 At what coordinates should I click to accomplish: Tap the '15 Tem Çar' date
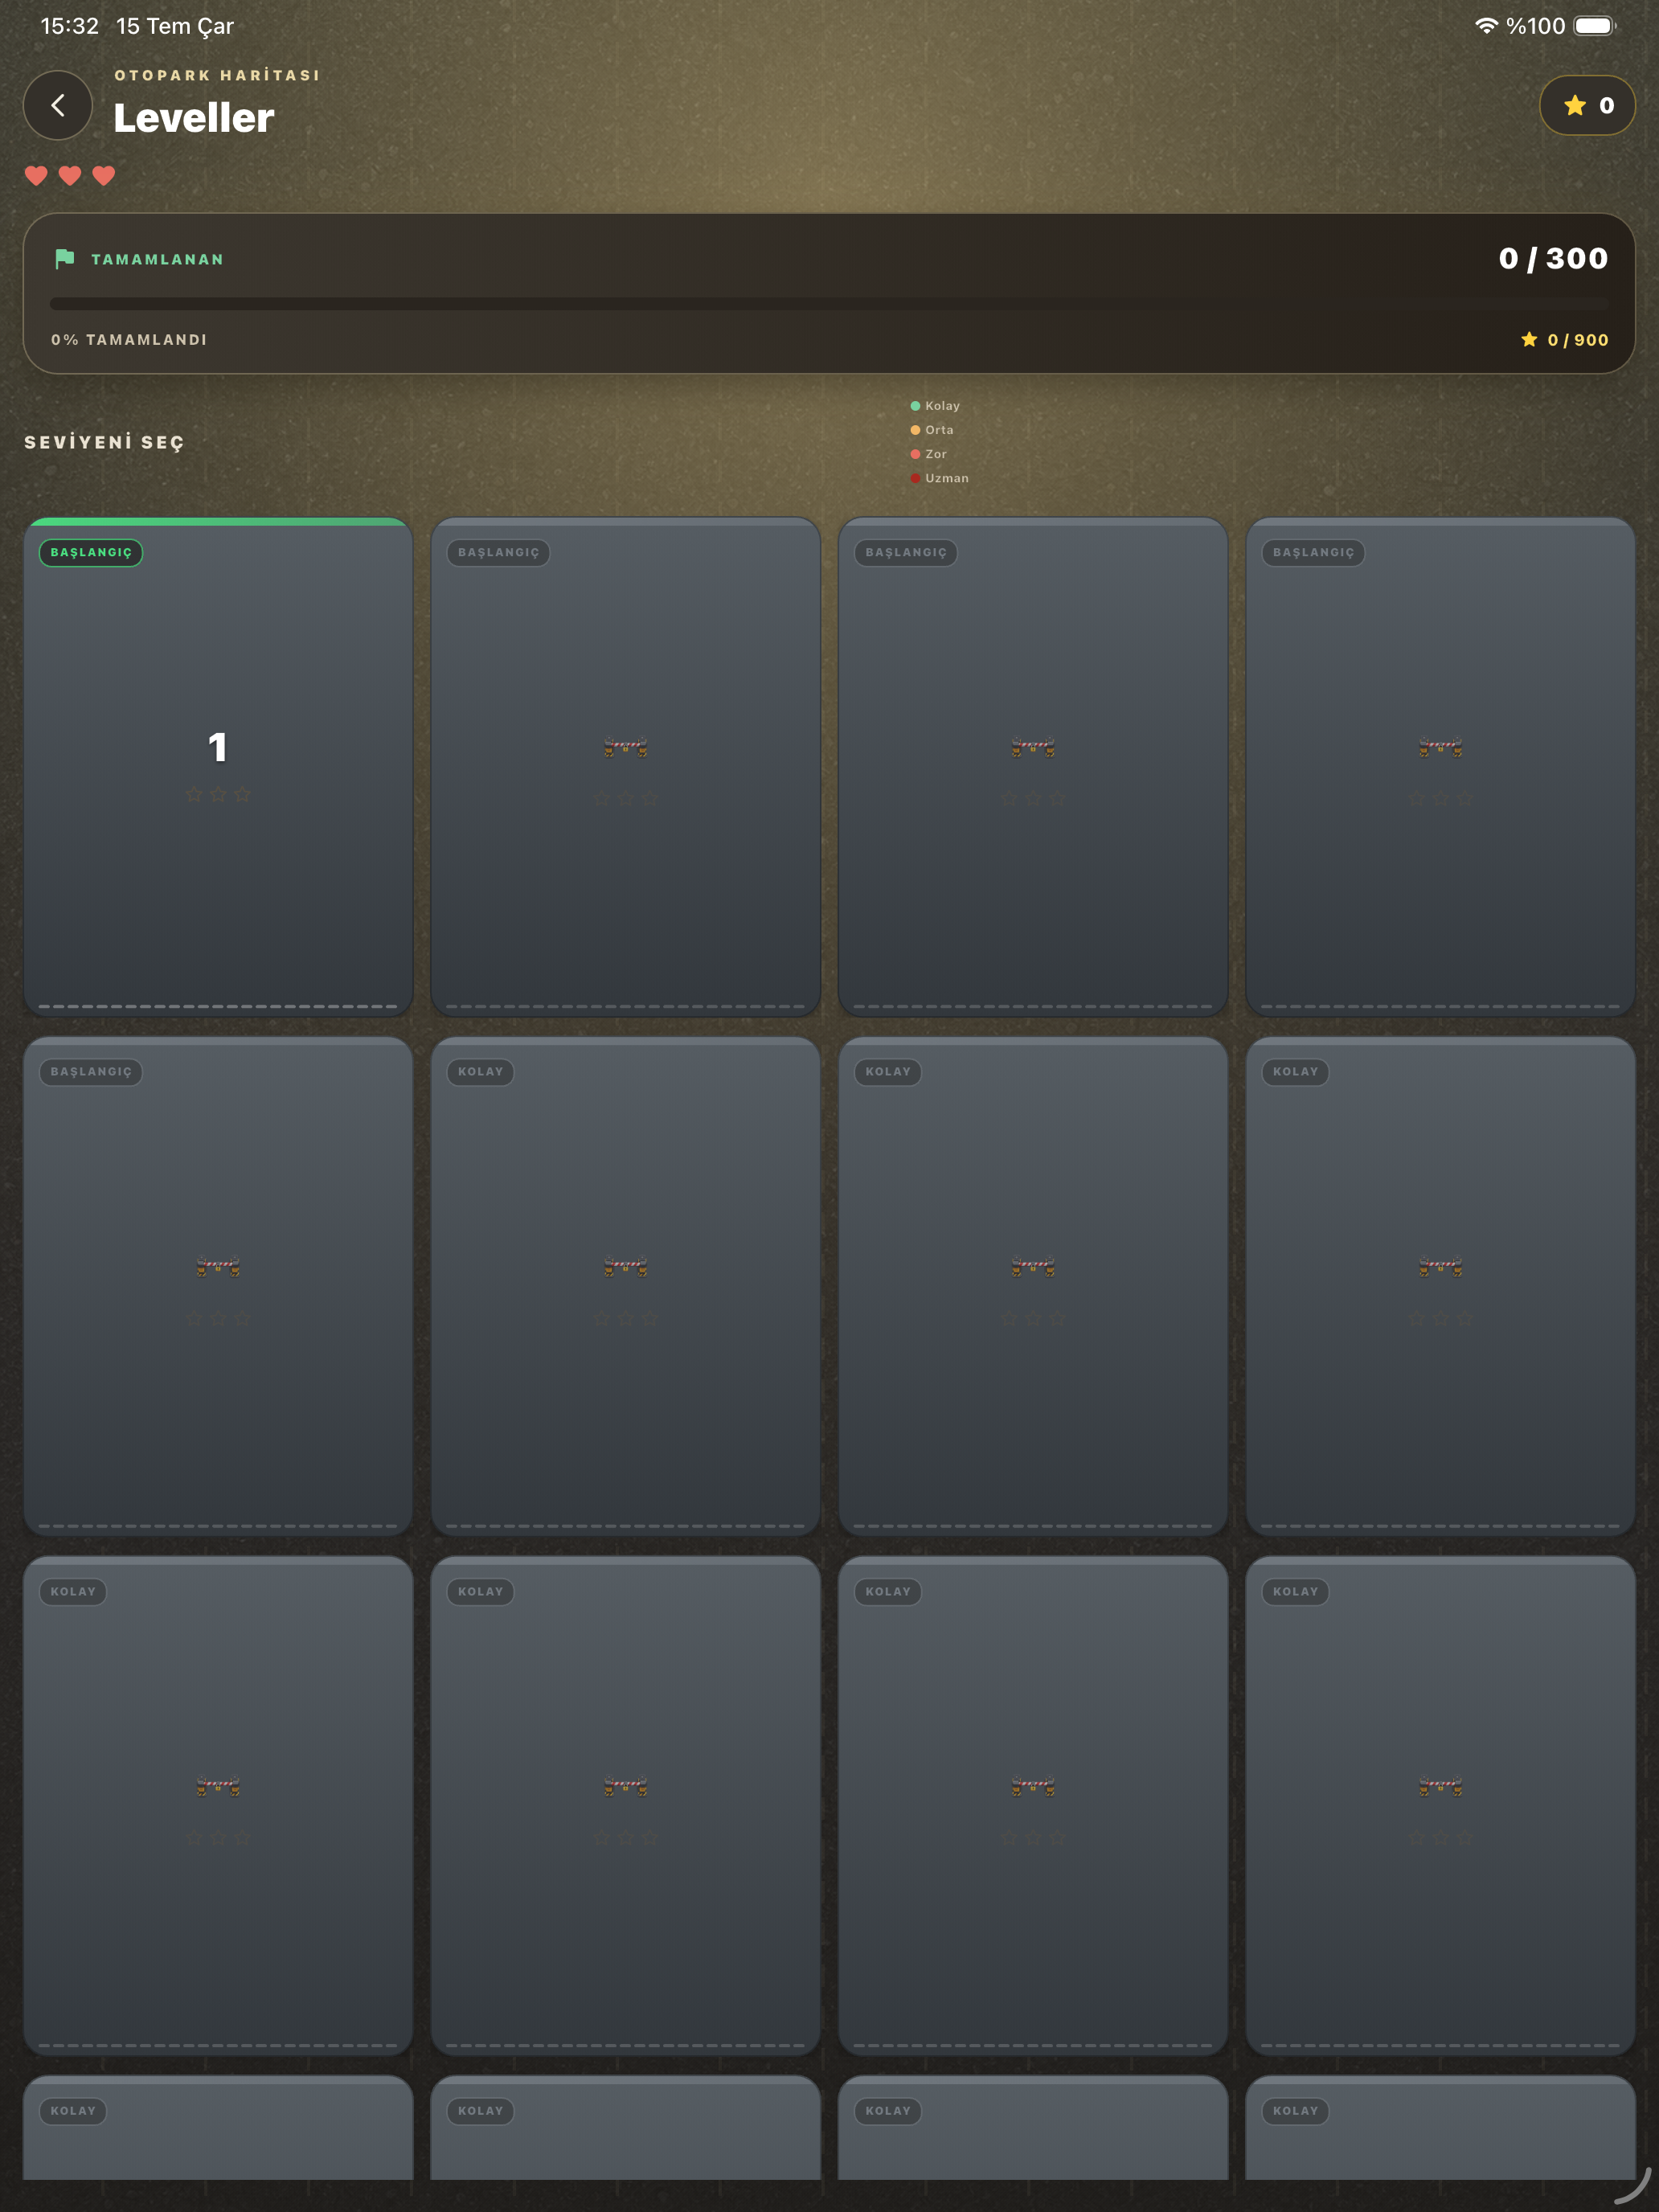(175, 26)
